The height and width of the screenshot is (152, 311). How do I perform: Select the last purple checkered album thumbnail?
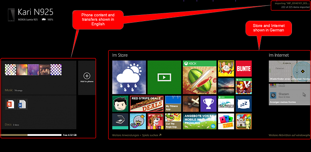point(56,70)
